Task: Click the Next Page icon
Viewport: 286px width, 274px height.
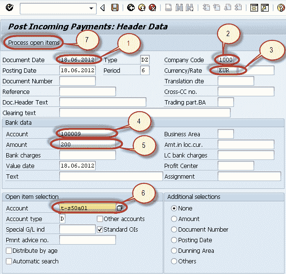Action: [x=228, y=8]
